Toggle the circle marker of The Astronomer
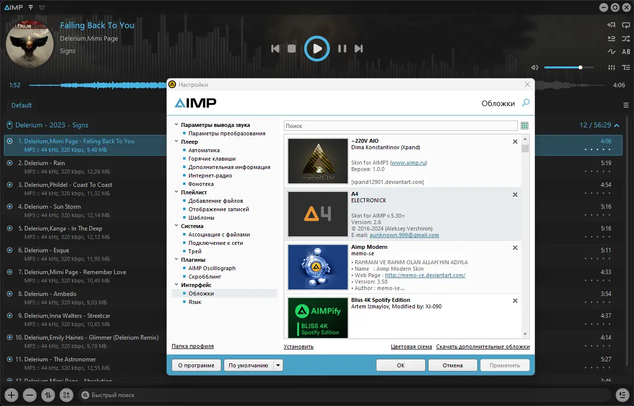This screenshot has height=406, width=634. [9, 359]
